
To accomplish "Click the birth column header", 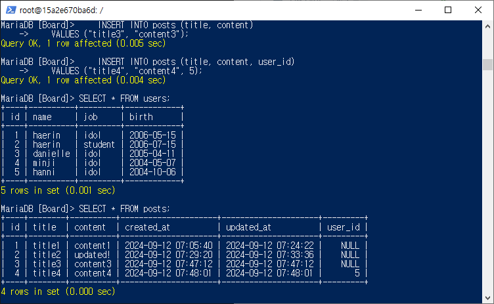I will (x=141, y=117).
